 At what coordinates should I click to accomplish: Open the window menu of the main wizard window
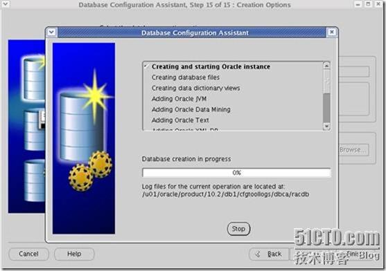pos(5,4)
